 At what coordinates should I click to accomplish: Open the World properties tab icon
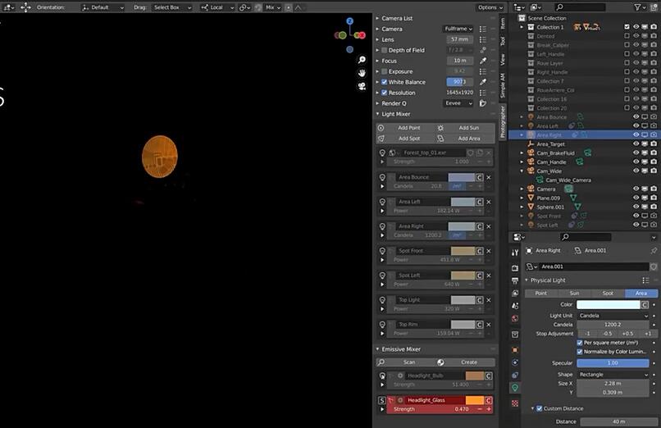click(x=515, y=318)
